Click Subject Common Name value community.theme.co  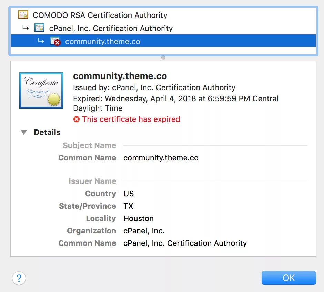click(161, 158)
